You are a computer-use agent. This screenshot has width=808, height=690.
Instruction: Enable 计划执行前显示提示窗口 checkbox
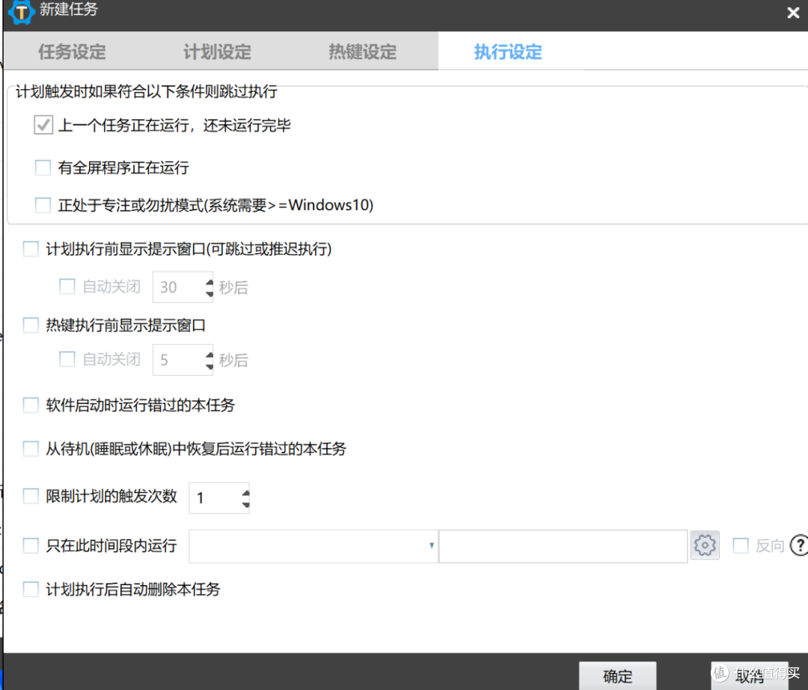click(x=31, y=249)
